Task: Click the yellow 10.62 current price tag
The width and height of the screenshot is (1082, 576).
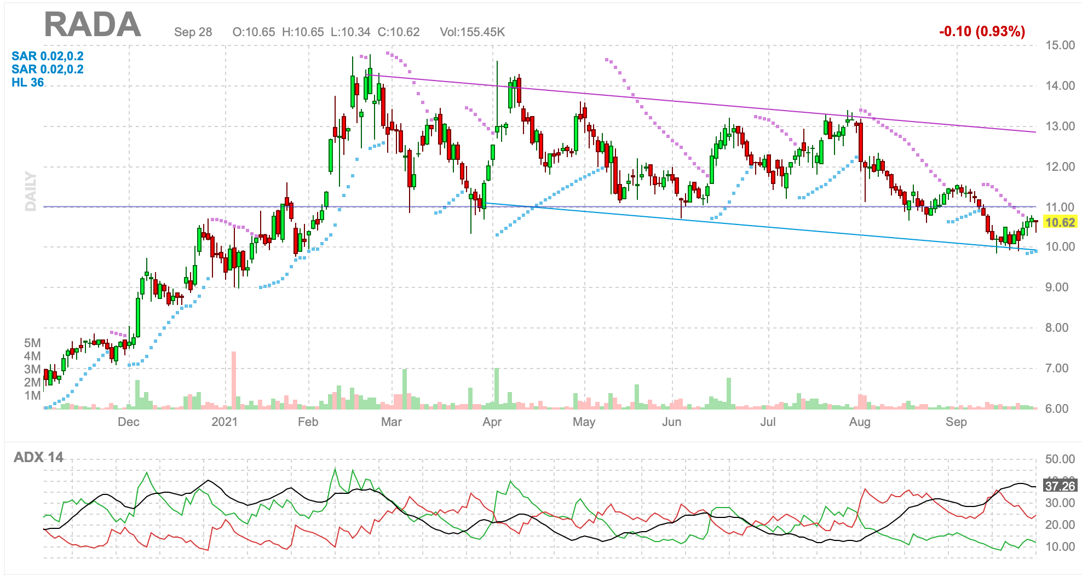Action: (1060, 222)
